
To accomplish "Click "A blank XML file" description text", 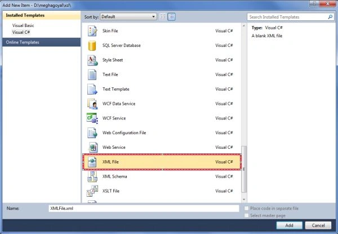I will 267,36.
